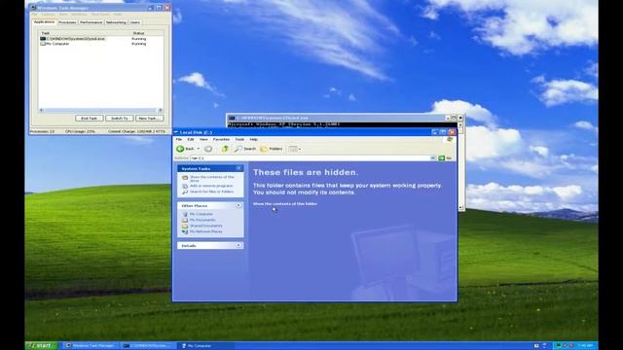Toggle the Folders pane in Explorer

[271, 149]
